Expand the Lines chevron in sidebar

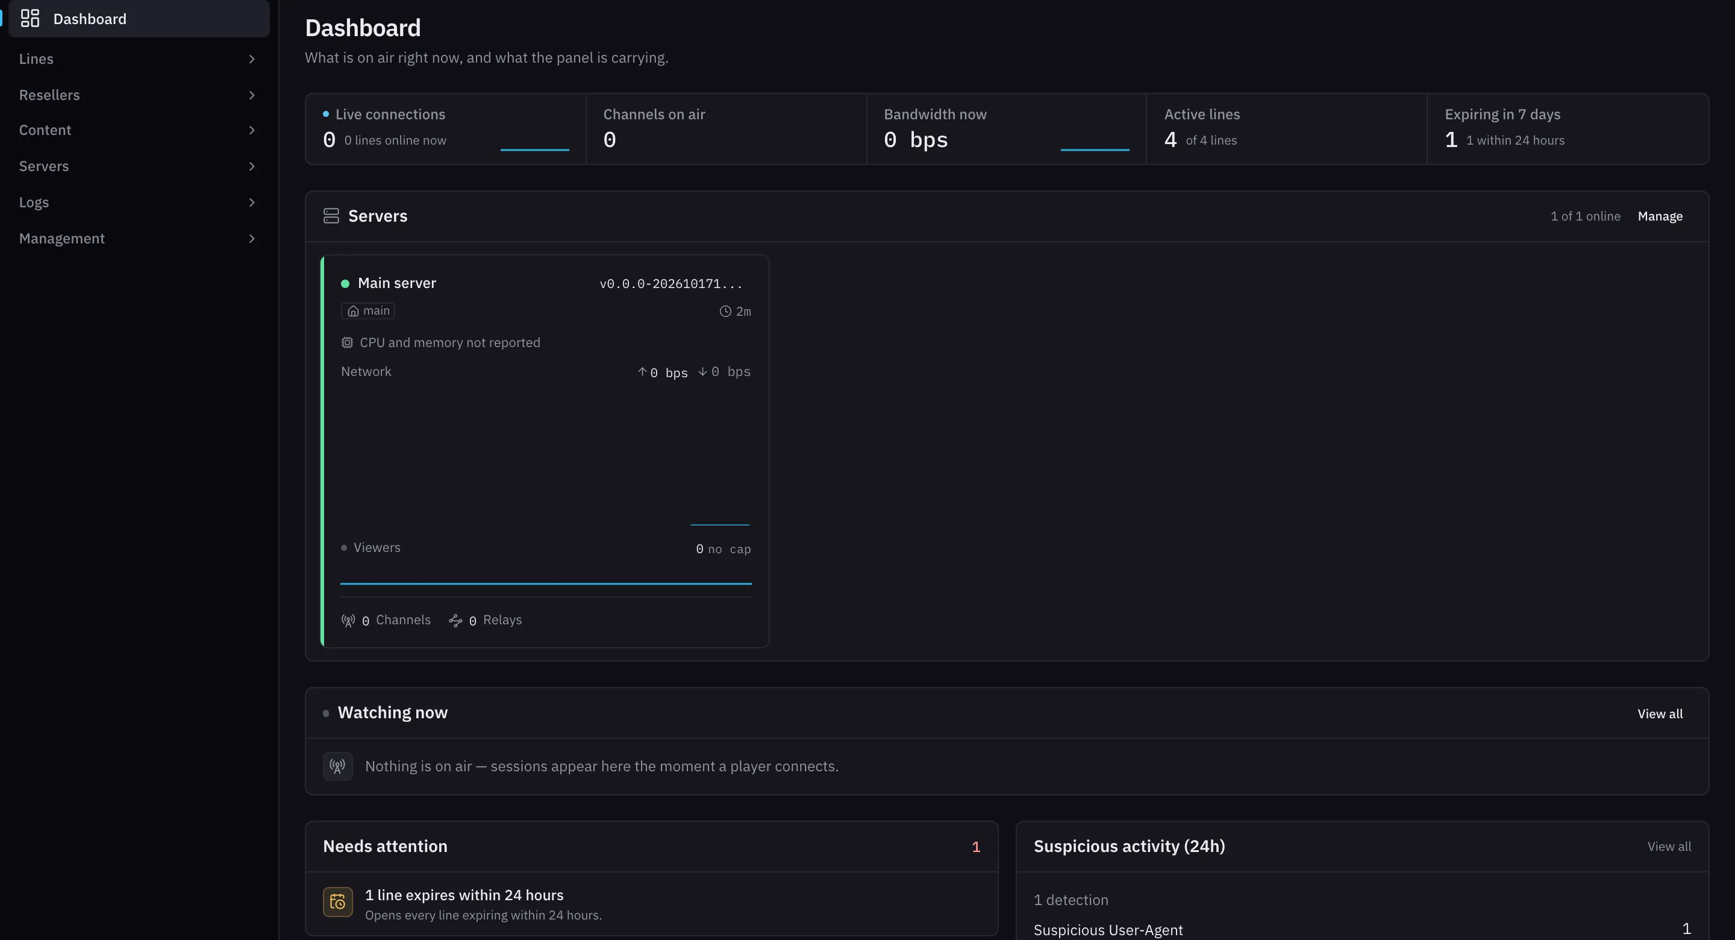pos(251,59)
